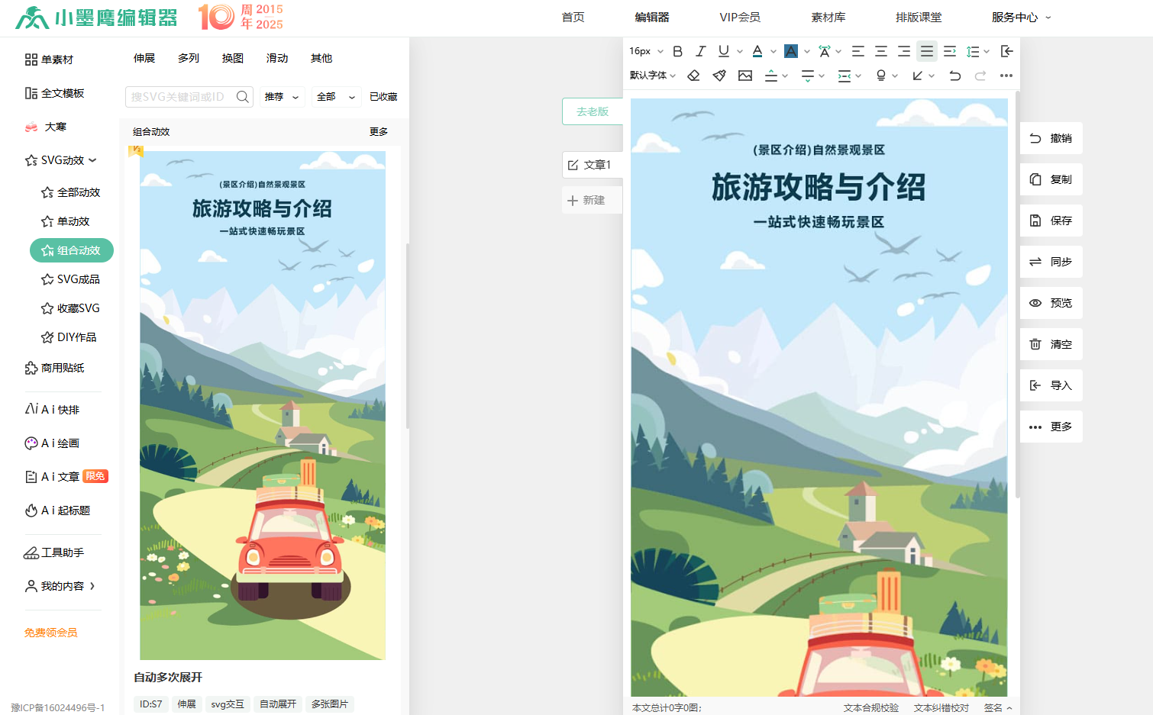Toggle bold formatting in the editor toolbar
The height and width of the screenshot is (715, 1153).
point(677,51)
